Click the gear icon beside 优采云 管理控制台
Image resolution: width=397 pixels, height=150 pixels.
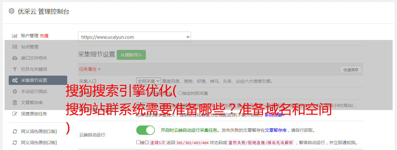coord(11,11)
